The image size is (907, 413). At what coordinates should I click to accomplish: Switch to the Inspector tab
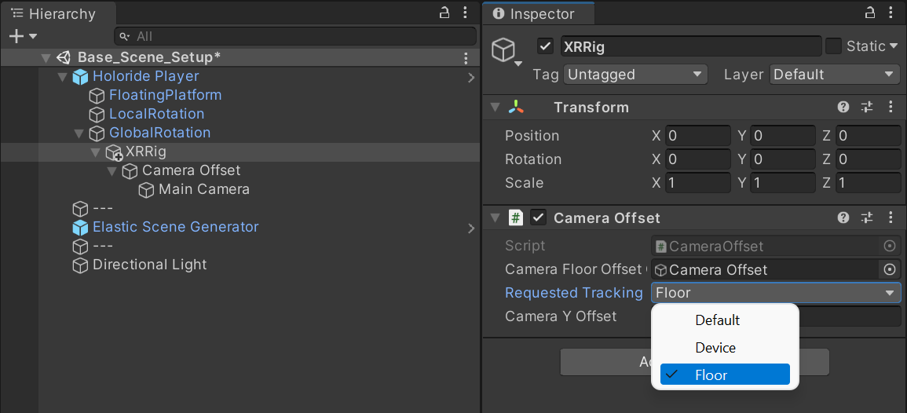point(539,14)
